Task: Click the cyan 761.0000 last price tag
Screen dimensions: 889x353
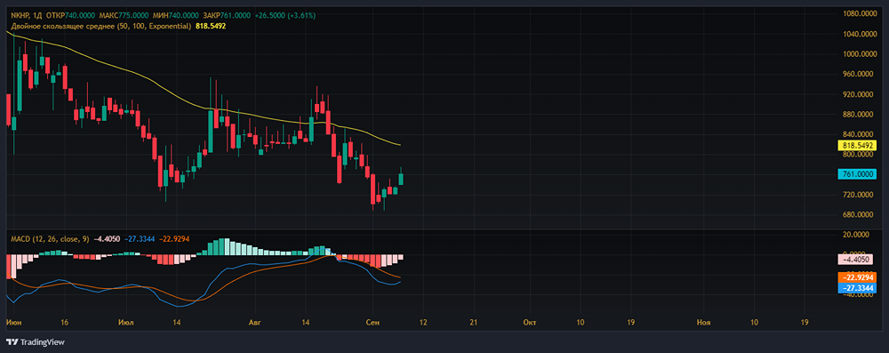Action: coord(856,174)
